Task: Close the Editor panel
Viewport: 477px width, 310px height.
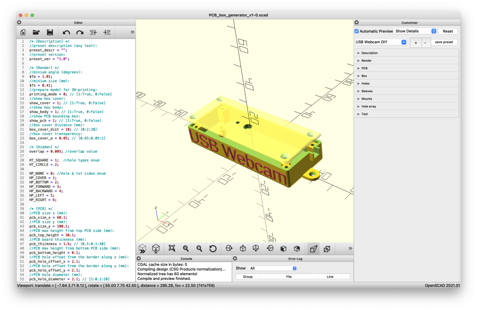Action: point(19,23)
